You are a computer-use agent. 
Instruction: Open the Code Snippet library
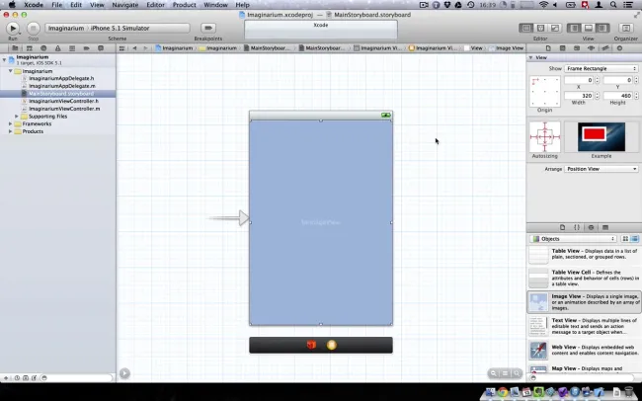click(577, 228)
